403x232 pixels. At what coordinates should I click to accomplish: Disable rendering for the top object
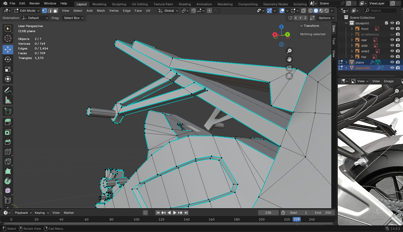[398, 57]
